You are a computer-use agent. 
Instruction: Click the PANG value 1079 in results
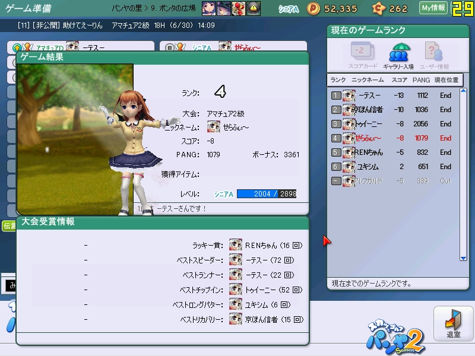(x=214, y=155)
